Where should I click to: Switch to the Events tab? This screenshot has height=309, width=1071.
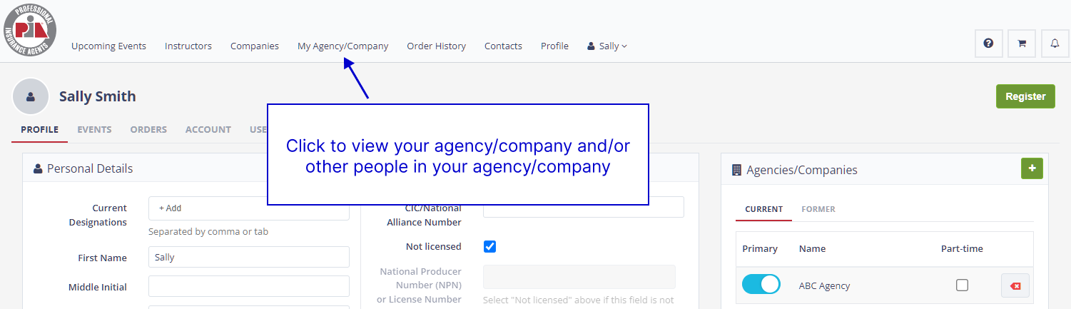[x=94, y=130]
